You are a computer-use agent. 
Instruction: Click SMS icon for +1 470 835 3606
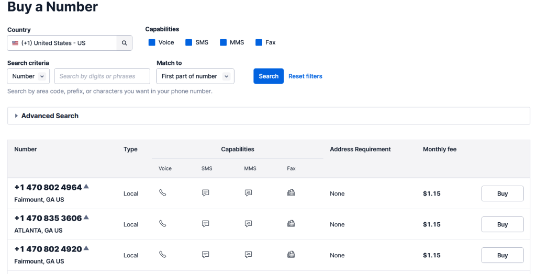point(205,224)
